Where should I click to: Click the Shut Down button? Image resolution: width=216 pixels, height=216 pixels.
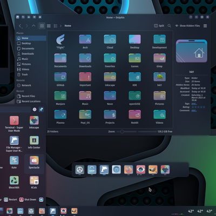coord(28,199)
